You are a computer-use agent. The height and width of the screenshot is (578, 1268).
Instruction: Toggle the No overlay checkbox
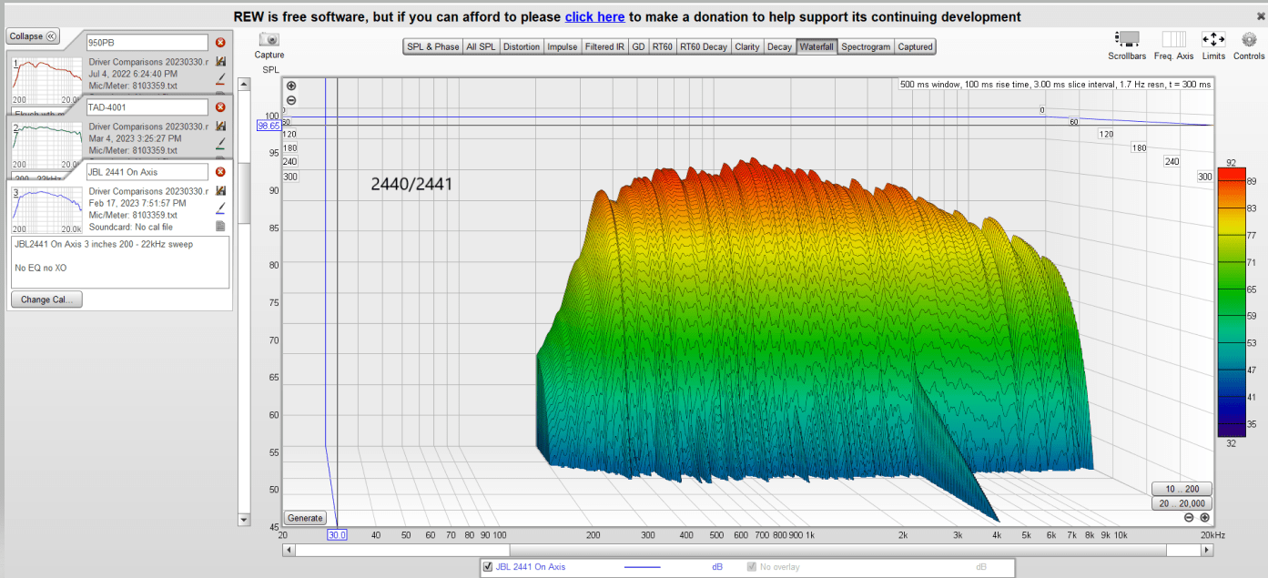(752, 567)
